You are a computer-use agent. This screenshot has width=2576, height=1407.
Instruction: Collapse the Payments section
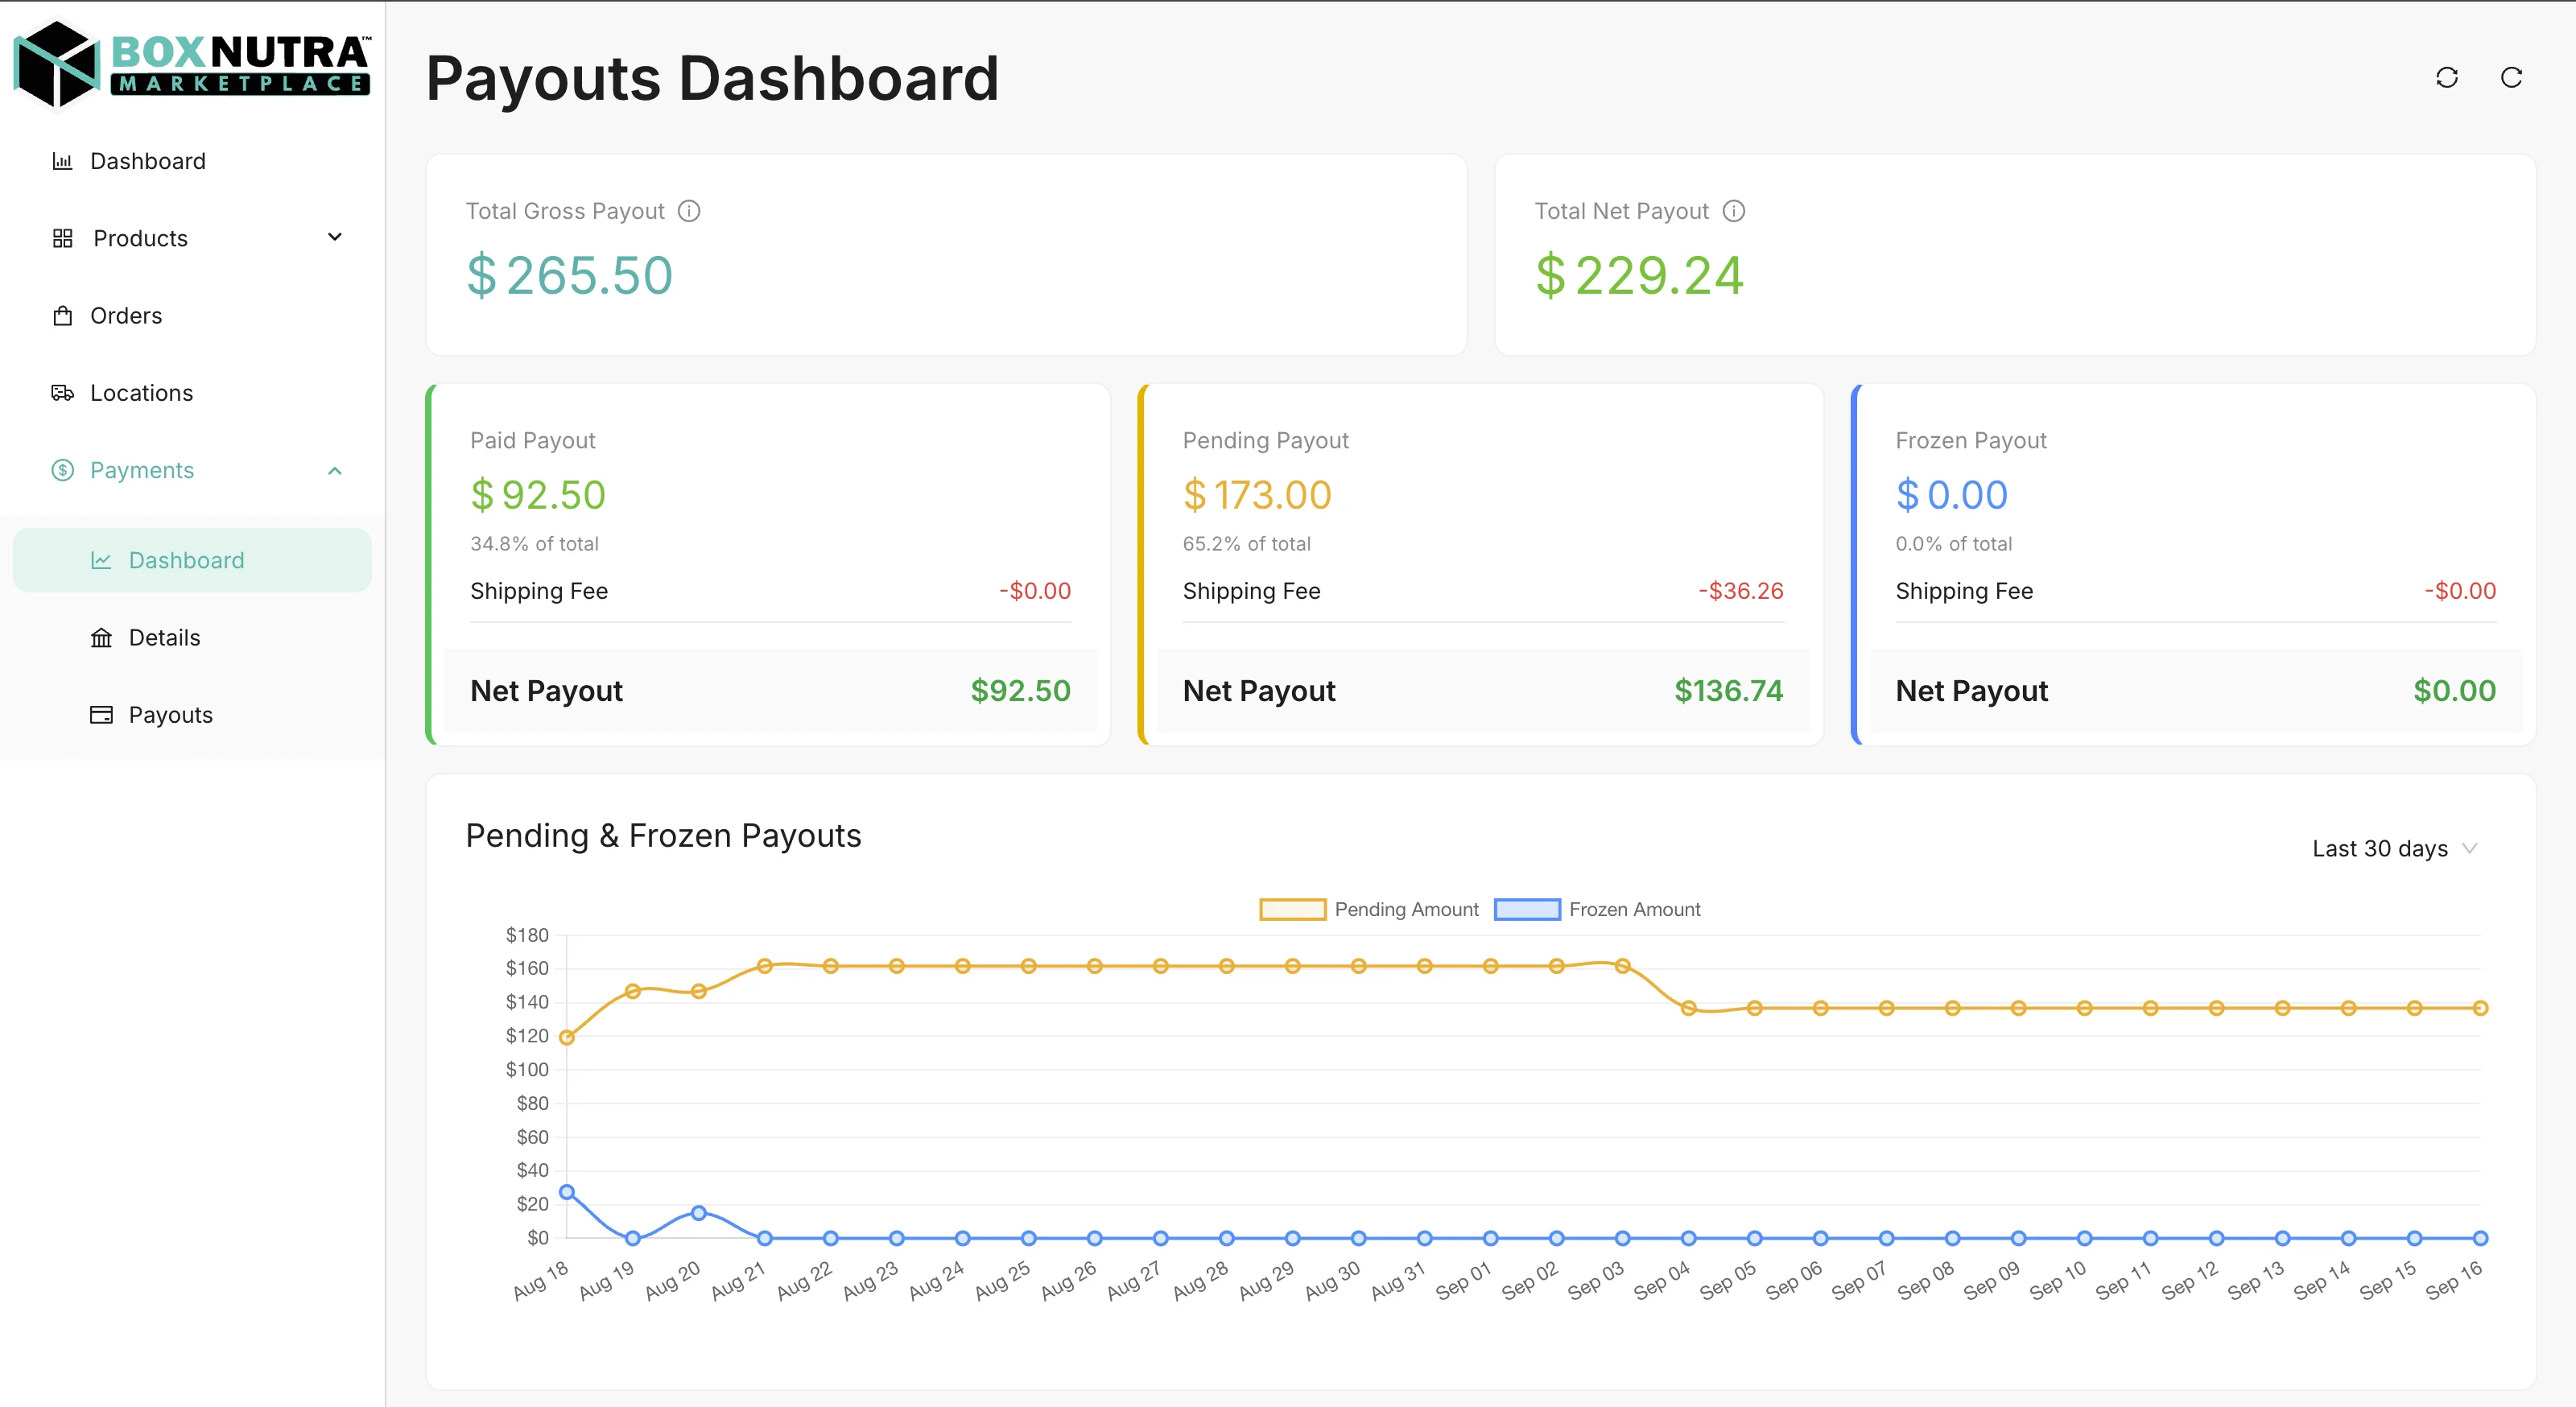click(334, 470)
